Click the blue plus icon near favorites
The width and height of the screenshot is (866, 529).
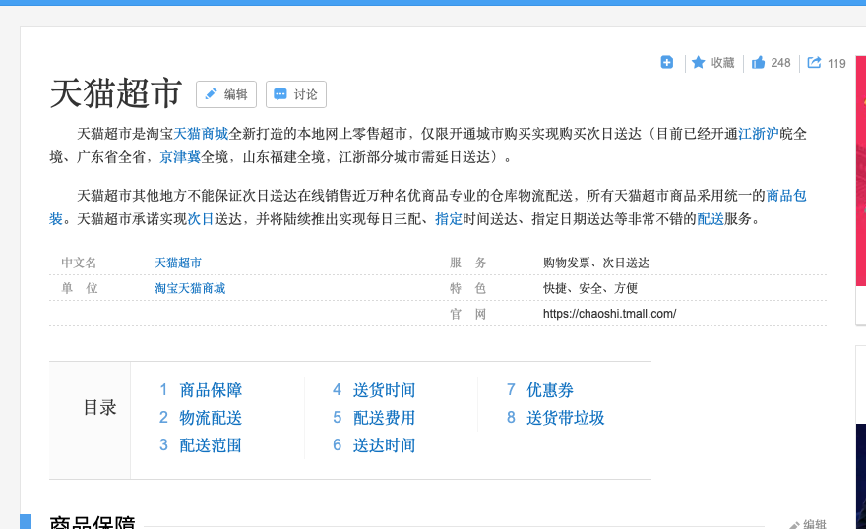[666, 62]
